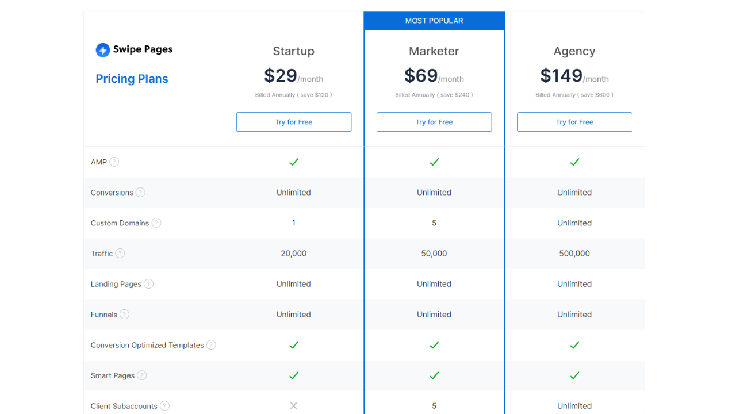The height and width of the screenshot is (414, 736).
Task: Click the Conversion Optimized Templates help icon
Action: coord(211,345)
